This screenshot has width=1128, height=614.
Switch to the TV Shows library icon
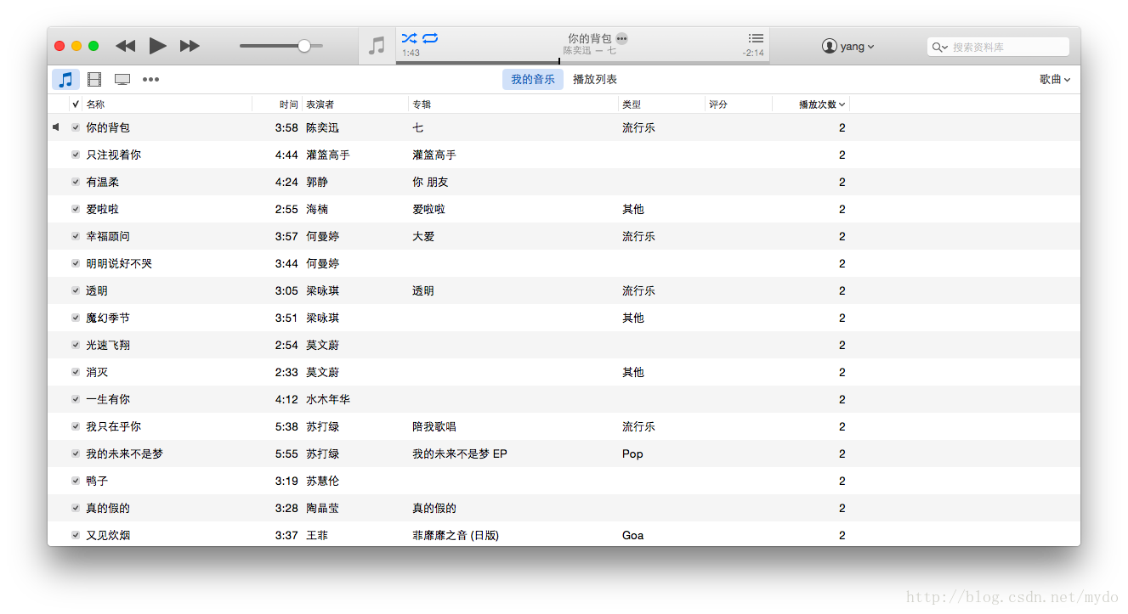pos(122,80)
